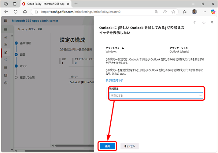218x153 pixels.
Task: Click the scroll down arrow in step list
Action: 12,150
